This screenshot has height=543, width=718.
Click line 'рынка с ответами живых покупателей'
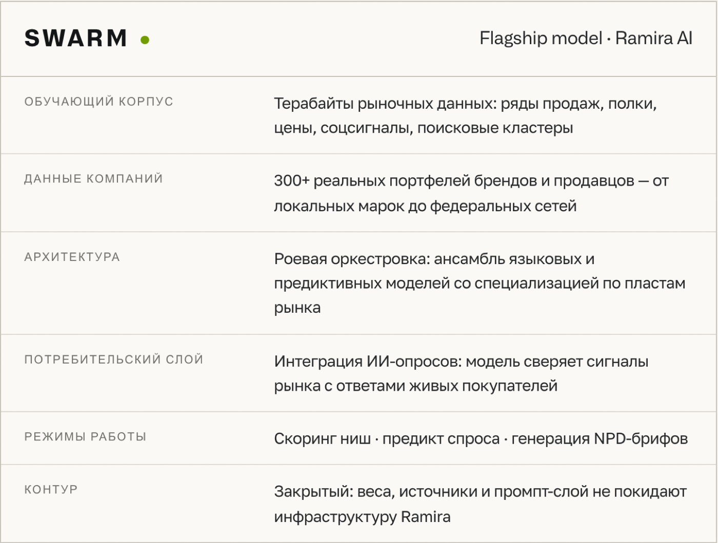point(415,386)
